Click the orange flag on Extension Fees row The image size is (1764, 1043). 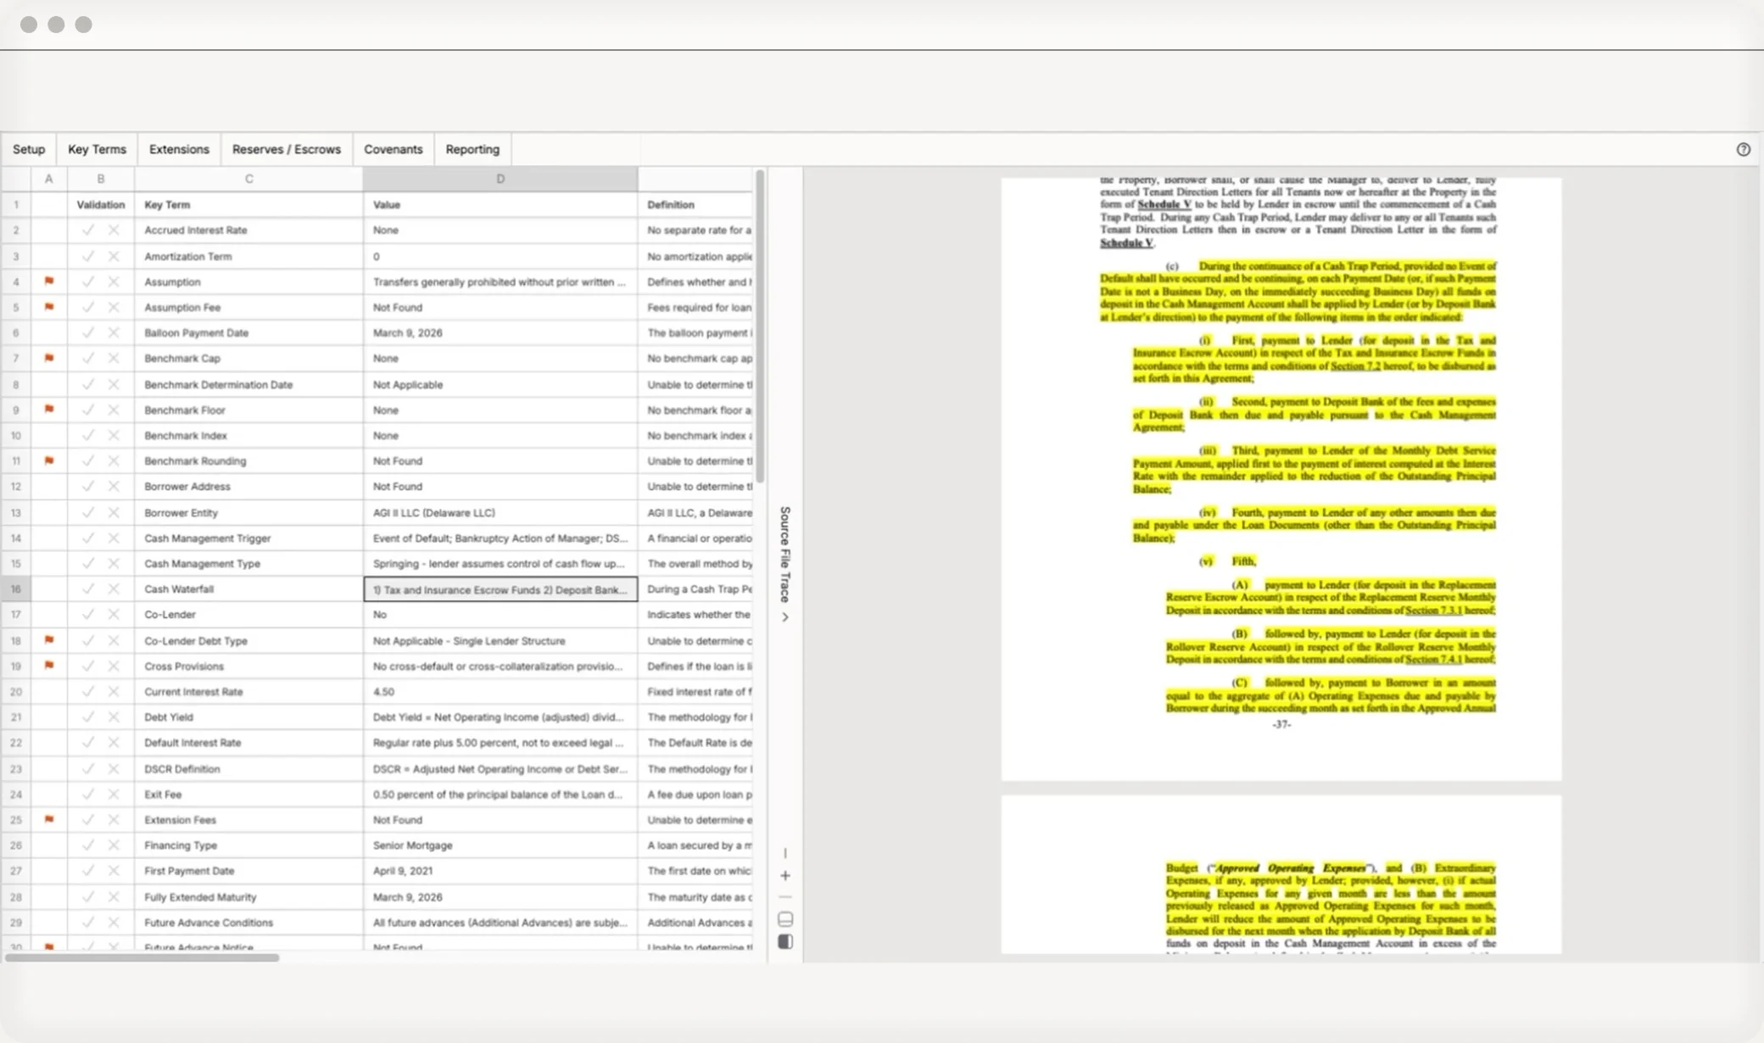tap(49, 819)
